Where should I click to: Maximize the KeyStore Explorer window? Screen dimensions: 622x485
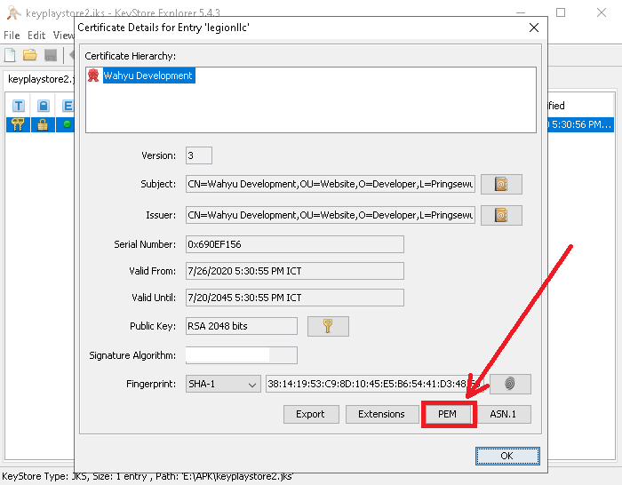(x=561, y=12)
